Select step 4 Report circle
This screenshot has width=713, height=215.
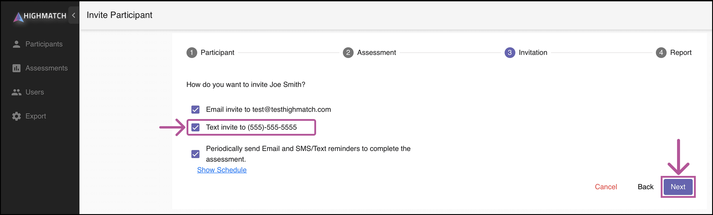661,53
